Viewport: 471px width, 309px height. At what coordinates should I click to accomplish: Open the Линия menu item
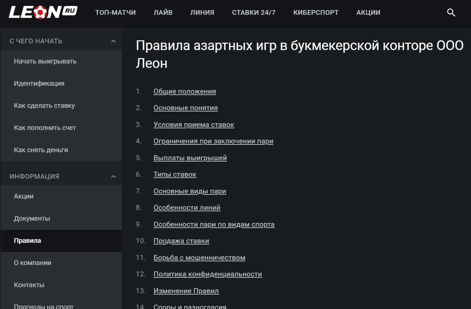click(x=202, y=12)
